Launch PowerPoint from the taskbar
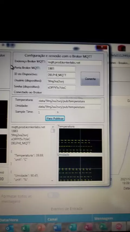The image size is (130, 232). [x=41, y=228]
